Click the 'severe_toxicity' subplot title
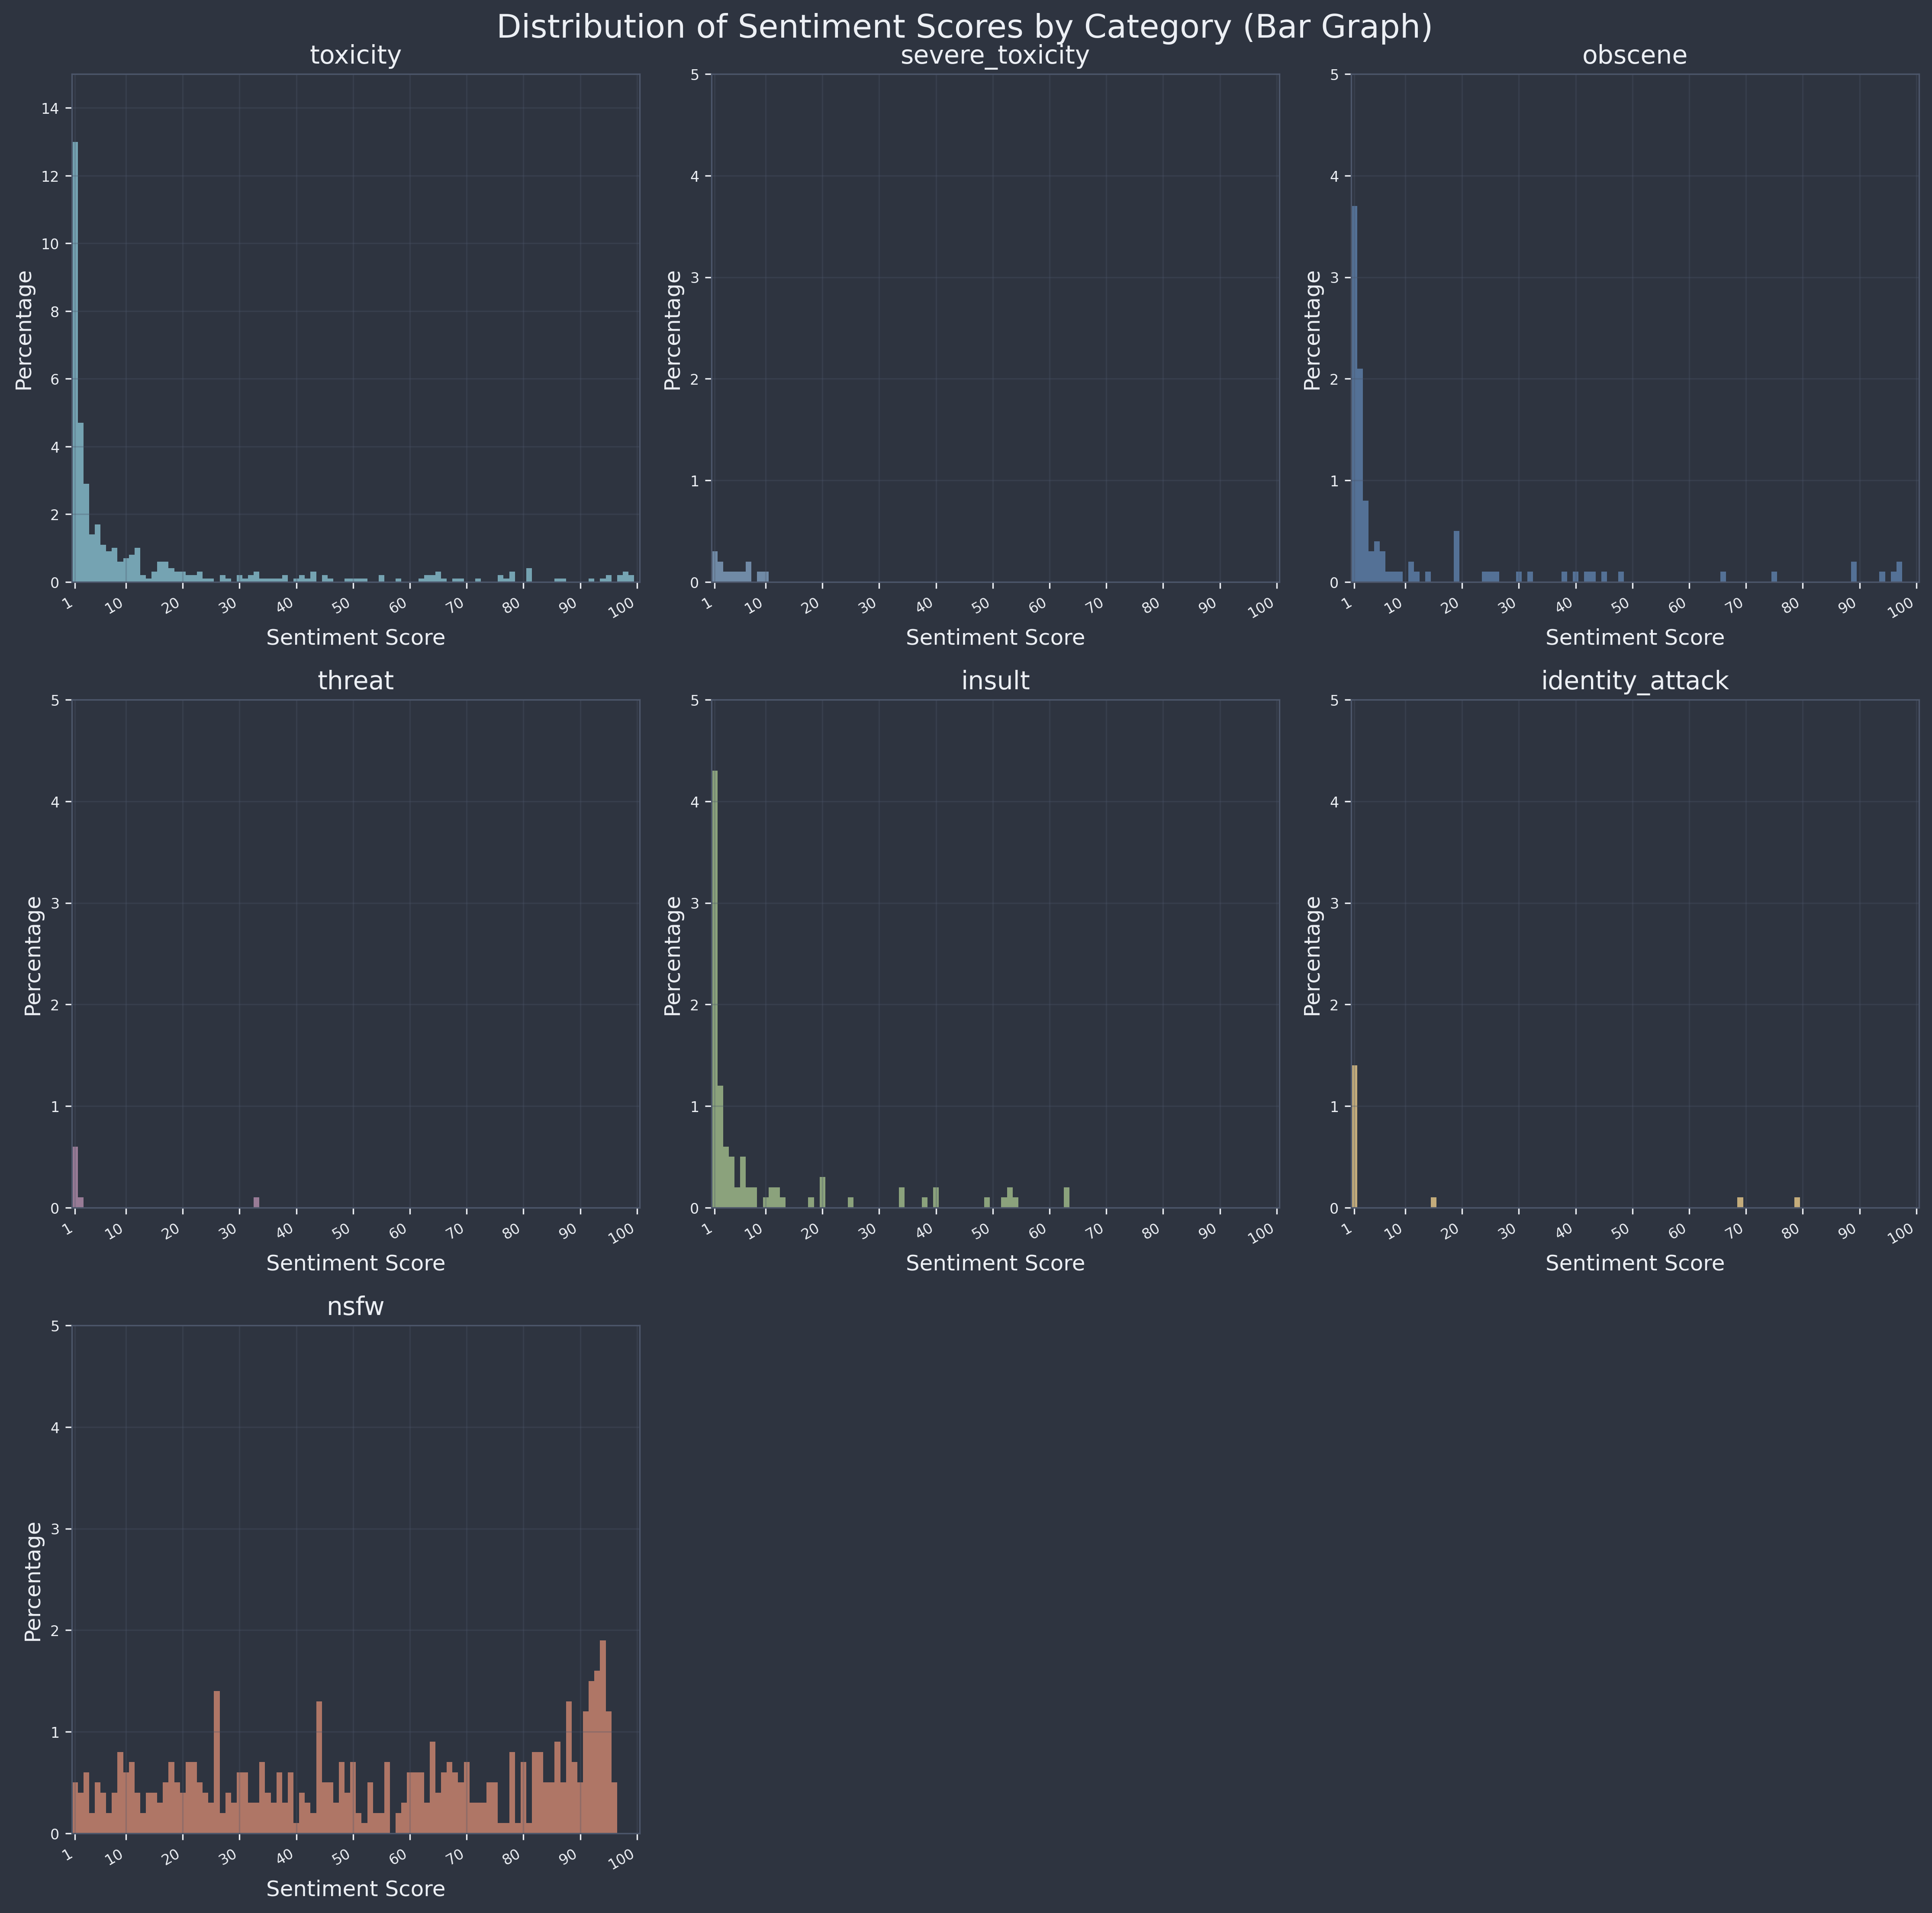 (995, 56)
